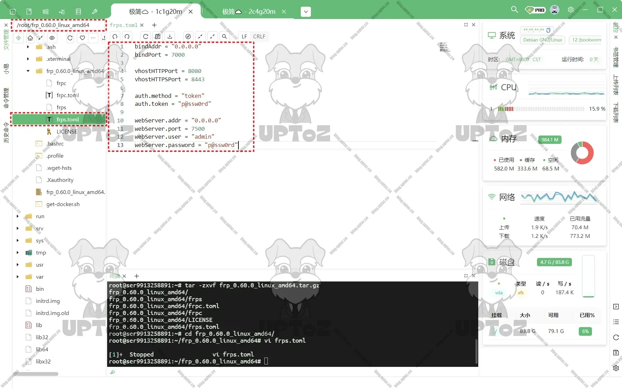Click the terminal arrow icon in right sidebar
622x389 pixels.
pyautogui.click(x=616, y=306)
